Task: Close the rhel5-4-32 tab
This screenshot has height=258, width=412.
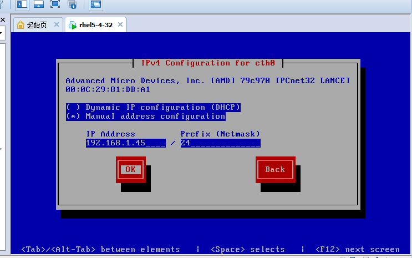Action: 120,24
